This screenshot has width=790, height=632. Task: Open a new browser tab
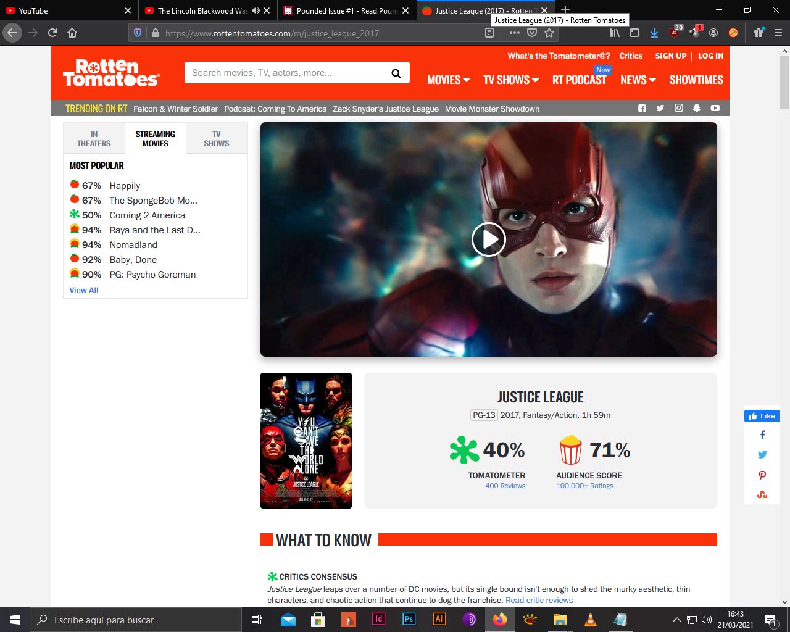click(x=565, y=10)
